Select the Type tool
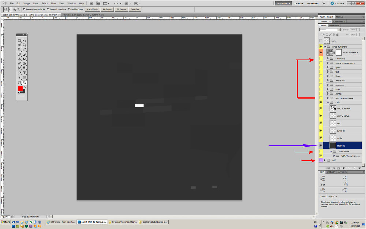Screen dimensions: 366x229 tap(24, 73)
